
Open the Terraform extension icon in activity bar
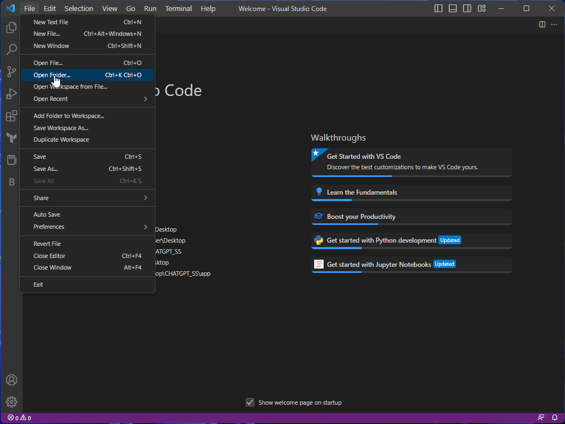(12, 137)
